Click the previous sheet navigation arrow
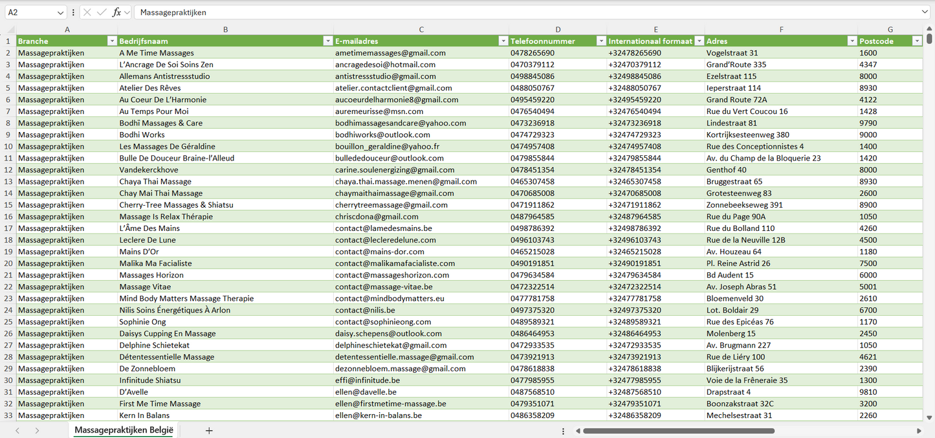935x438 pixels. [17, 430]
